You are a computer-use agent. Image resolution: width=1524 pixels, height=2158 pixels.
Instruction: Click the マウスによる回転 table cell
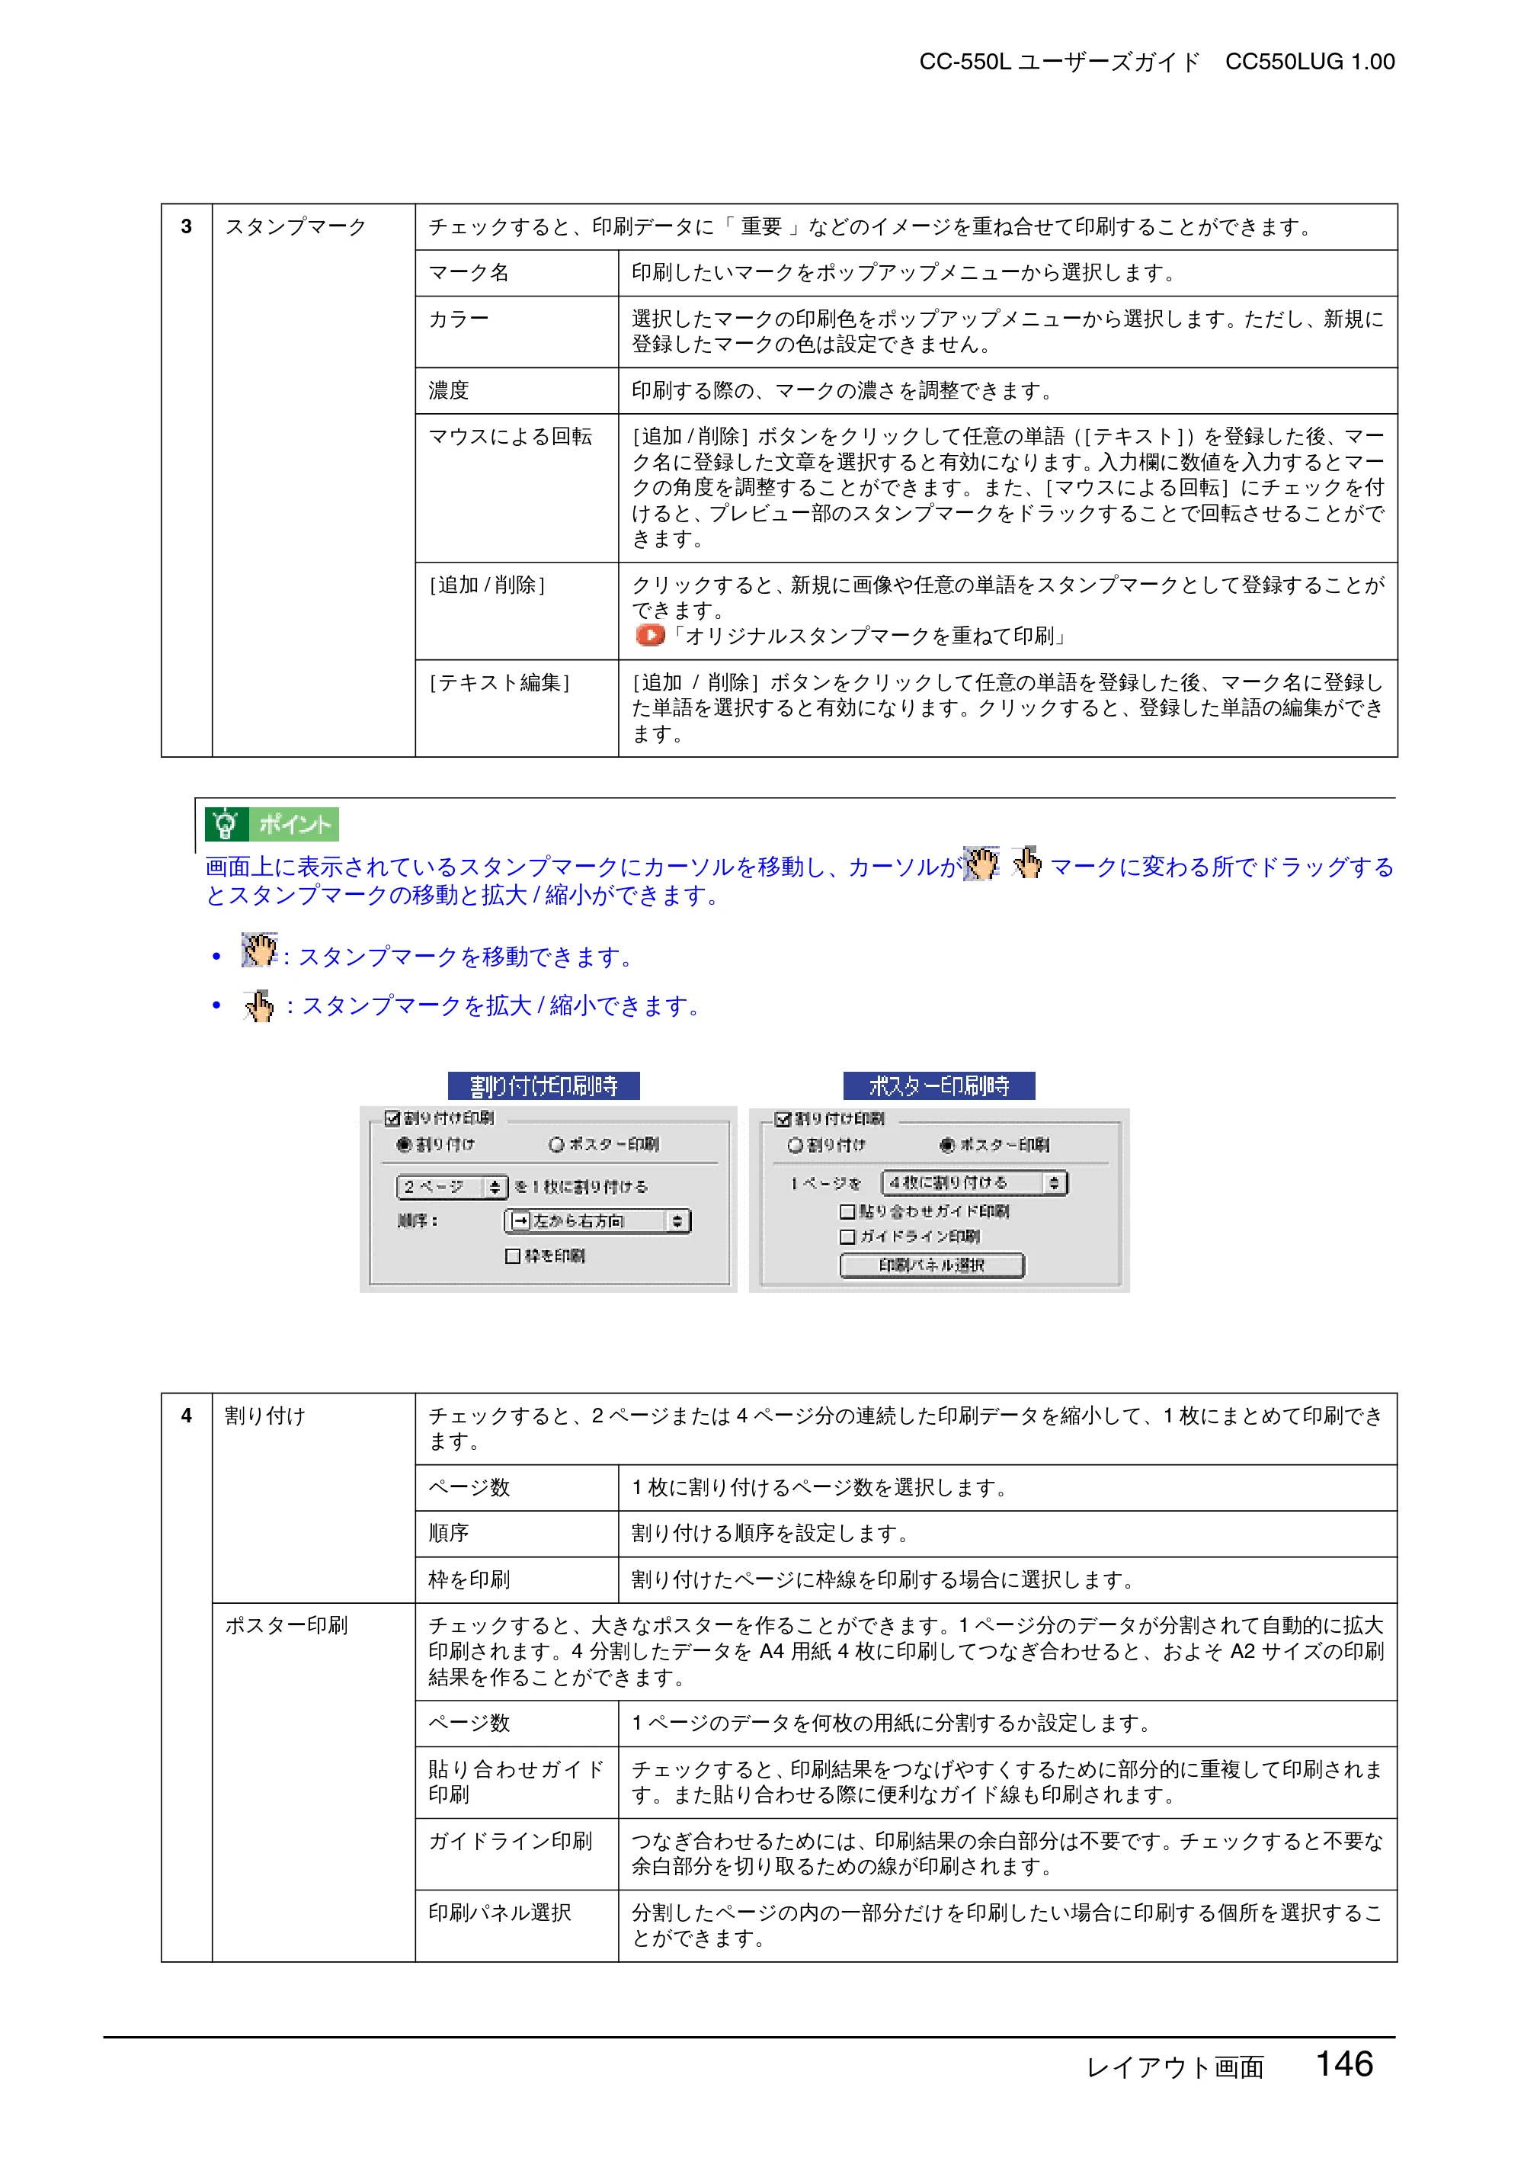(x=517, y=488)
